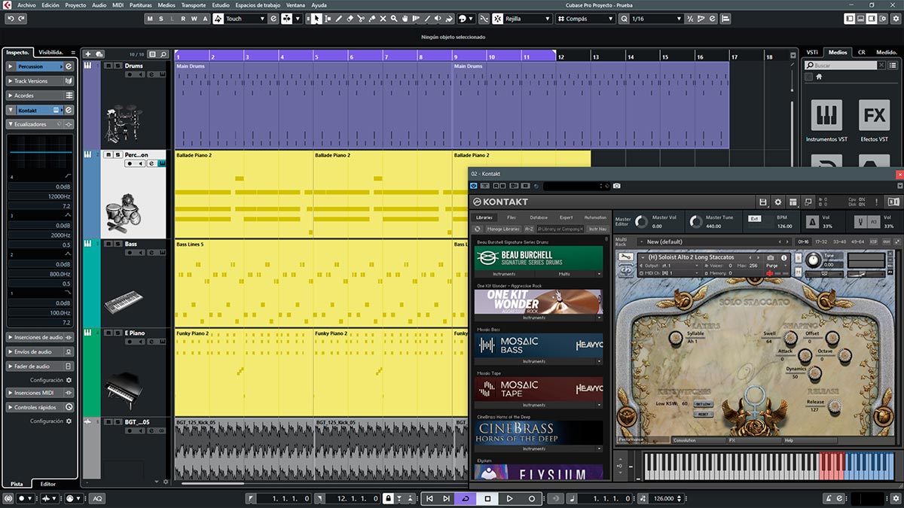
Task: Select the Erase tool
Action: coord(350,19)
